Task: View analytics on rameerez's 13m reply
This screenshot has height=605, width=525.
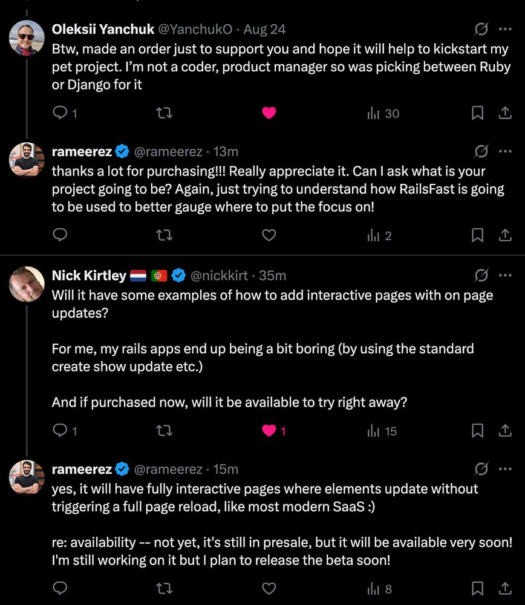Action: click(x=379, y=235)
